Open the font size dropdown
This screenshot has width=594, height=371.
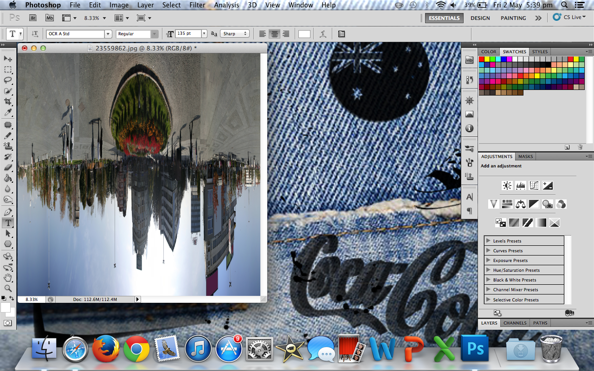point(204,34)
